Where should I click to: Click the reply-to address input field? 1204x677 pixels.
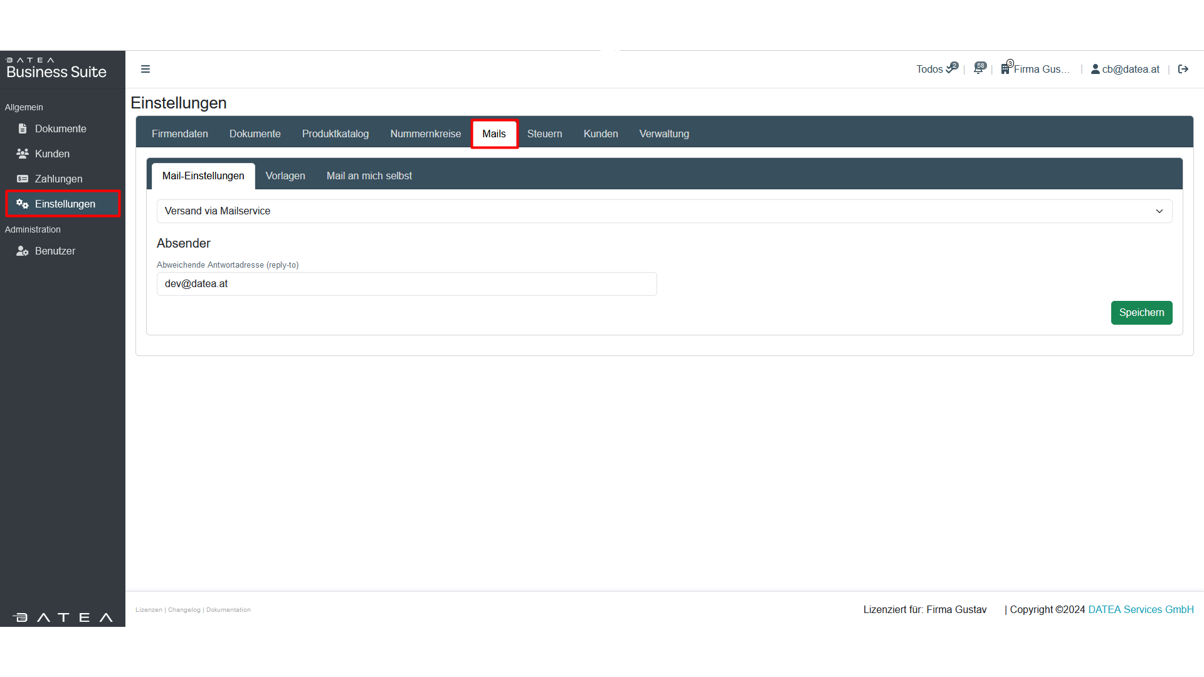[406, 284]
